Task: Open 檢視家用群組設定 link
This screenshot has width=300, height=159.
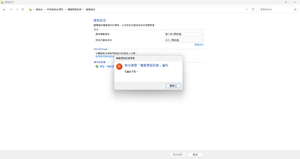Action: click(x=105, y=57)
